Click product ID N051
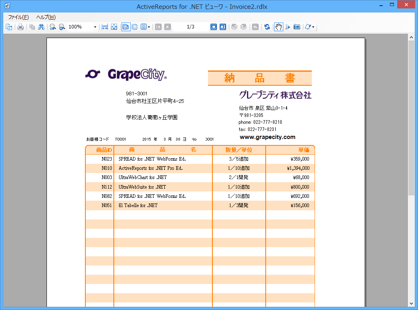Image resolution: width=418 pixels, height=310 pixels. [x=107, y=205]
